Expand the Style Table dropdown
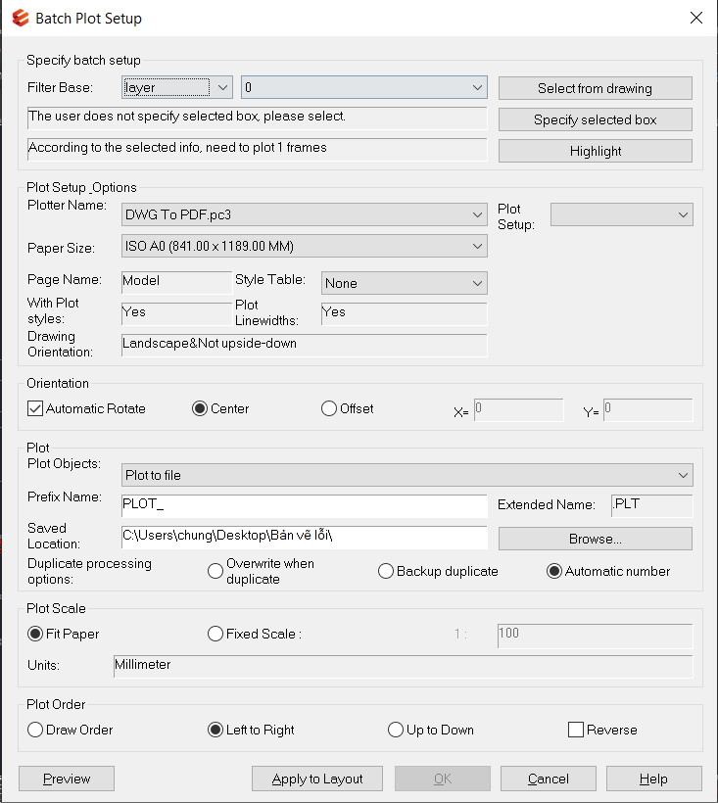 405,283
